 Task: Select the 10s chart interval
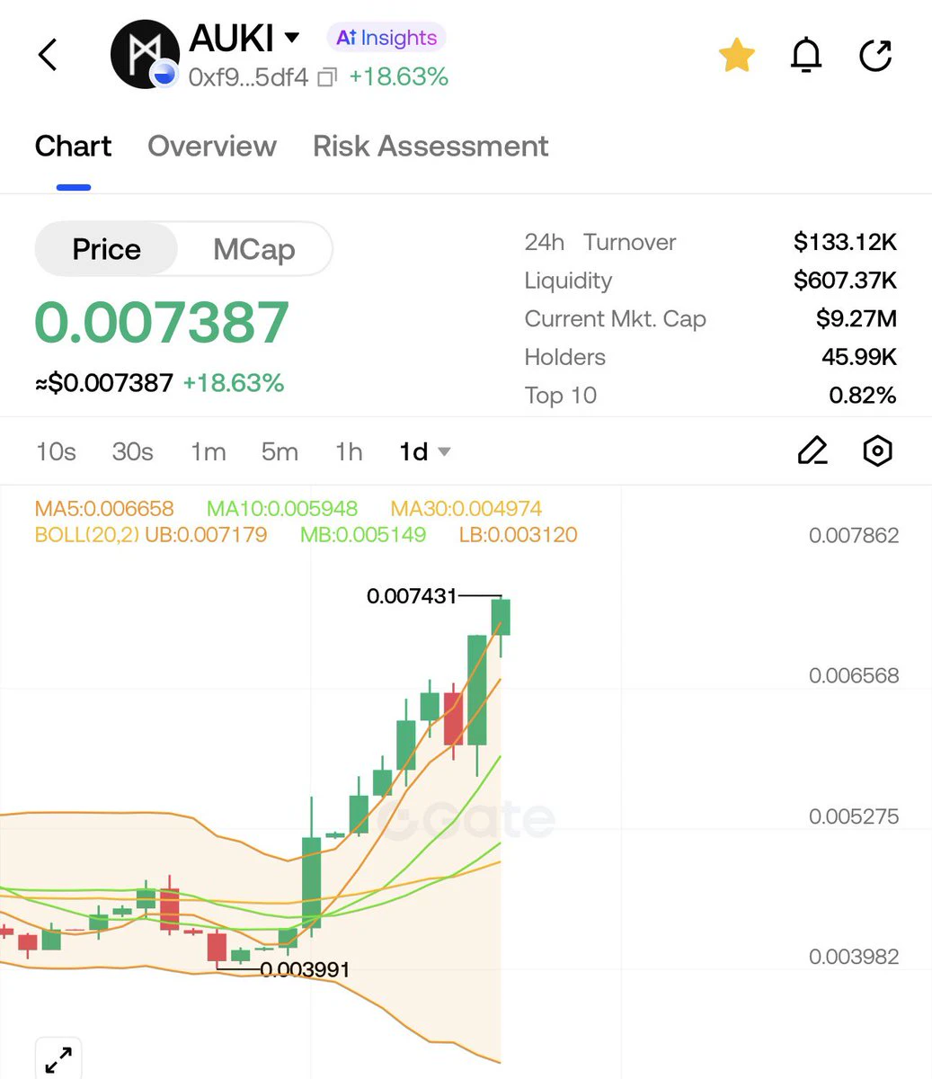coord(56,451)
